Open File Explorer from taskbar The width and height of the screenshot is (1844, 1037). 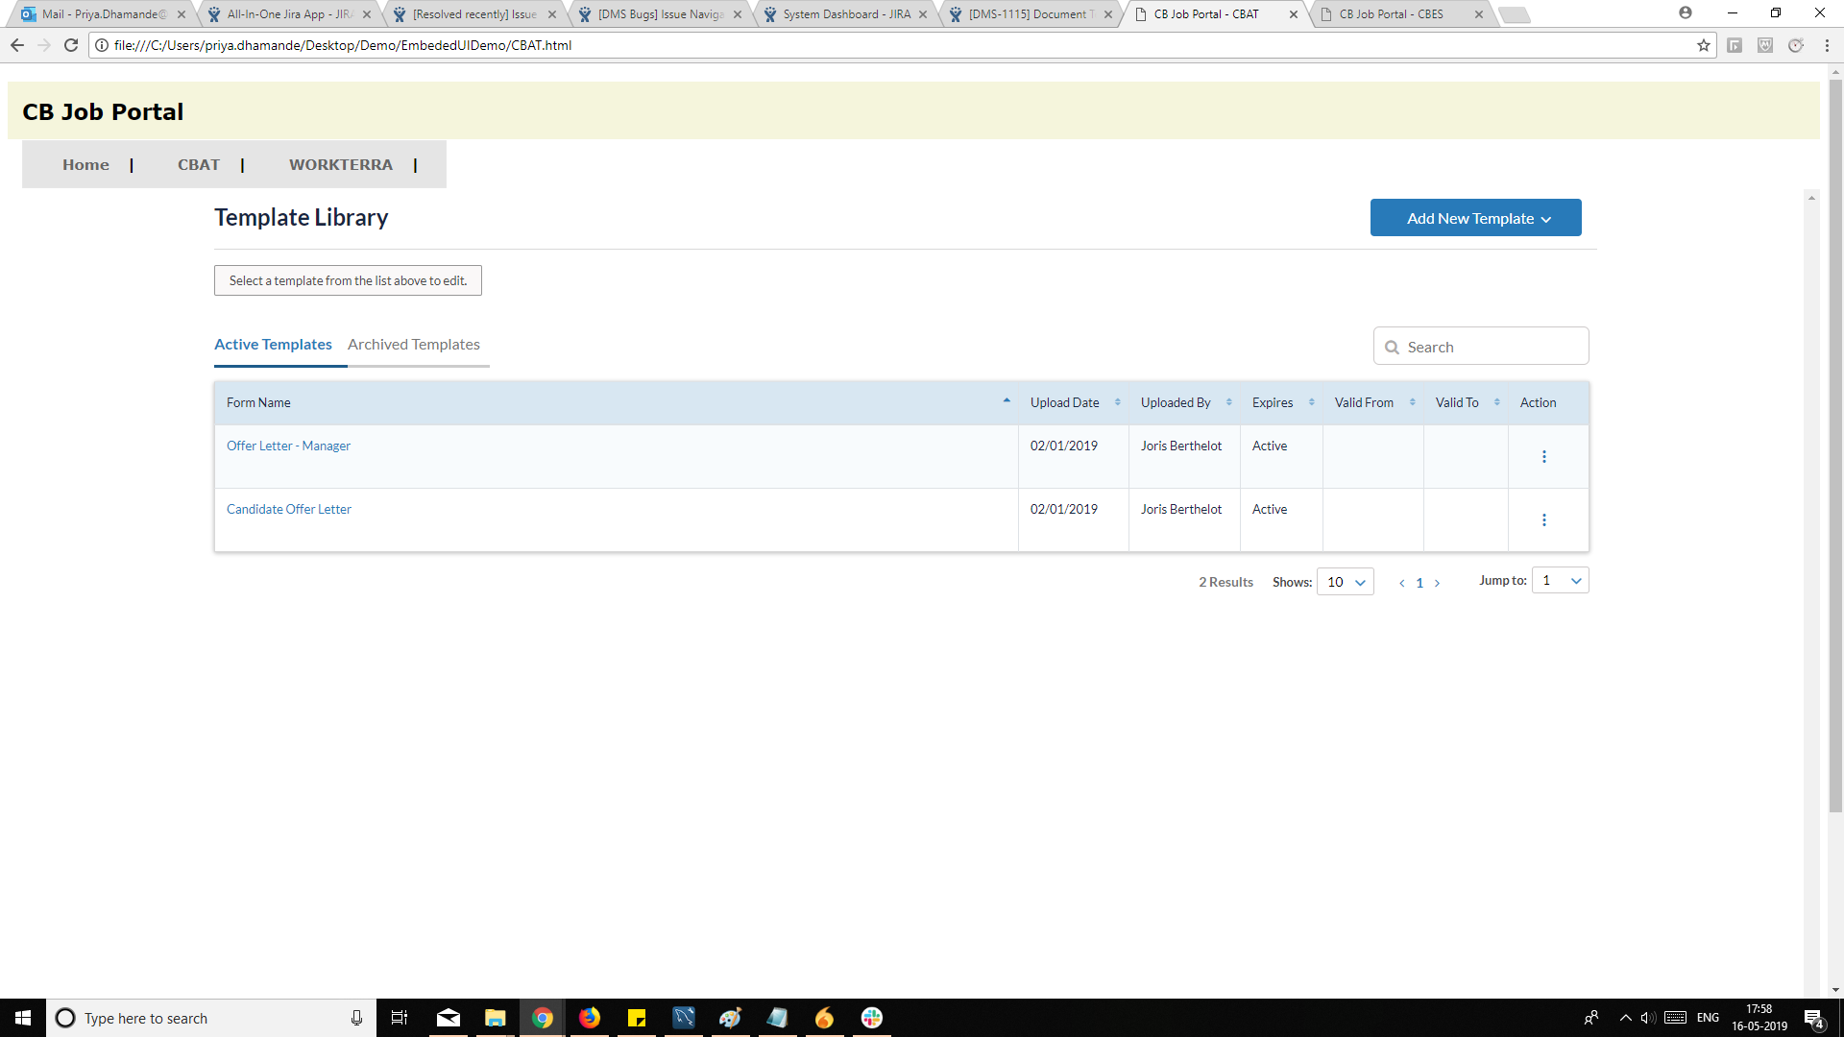click(496, 1018)
